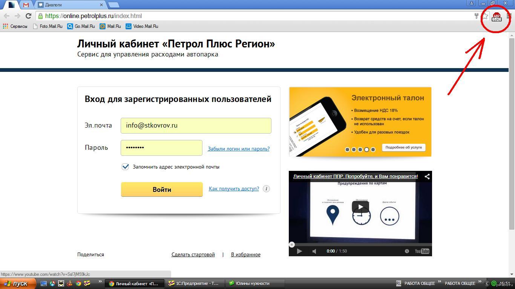This screenshot has height=289, width=515.
Task: Open the Video.Mail.Ru bookmark
Action: (142, 26)
